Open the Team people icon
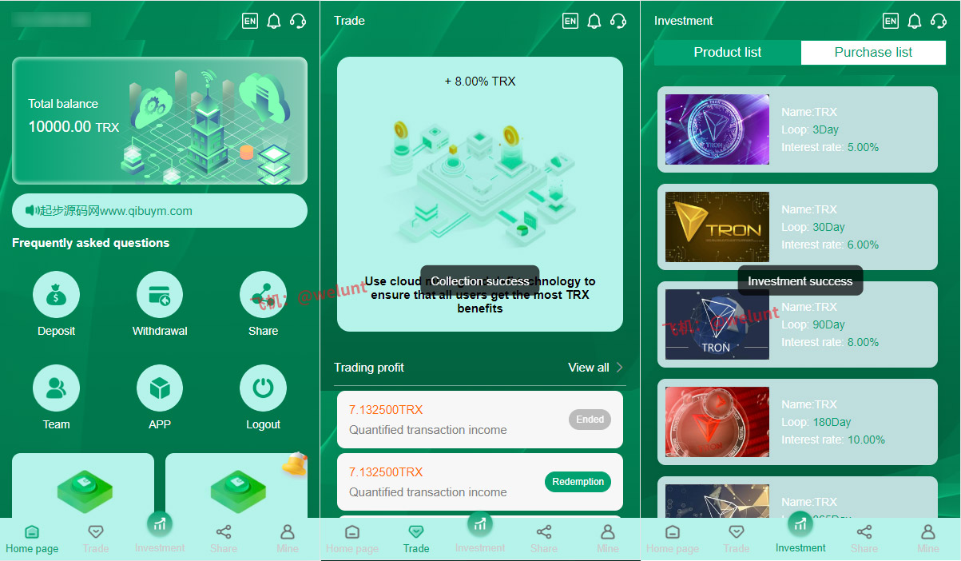Viewport: 961px width, 561px height. pyautogui.click(x=56, y=388)
